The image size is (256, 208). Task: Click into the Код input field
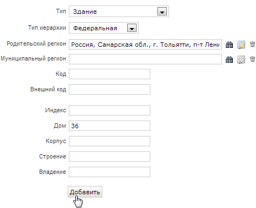pyautogui.click(x=110, y=74)
